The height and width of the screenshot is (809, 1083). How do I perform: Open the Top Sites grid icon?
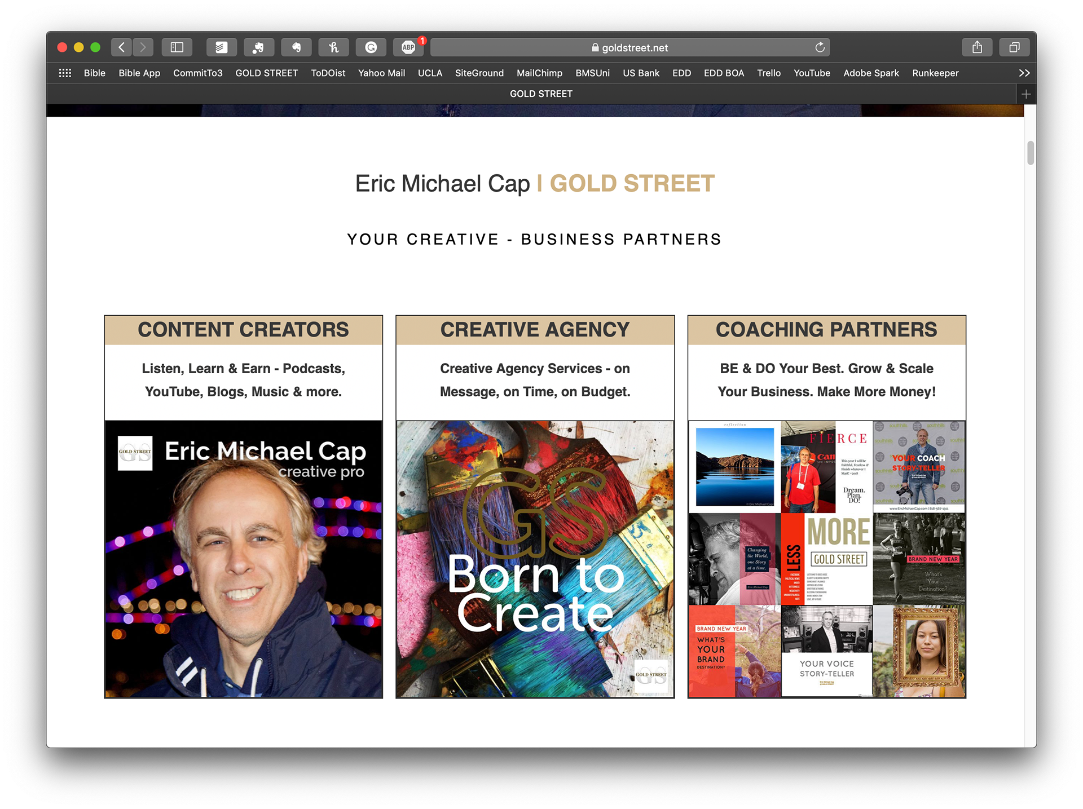coord(65,73)
